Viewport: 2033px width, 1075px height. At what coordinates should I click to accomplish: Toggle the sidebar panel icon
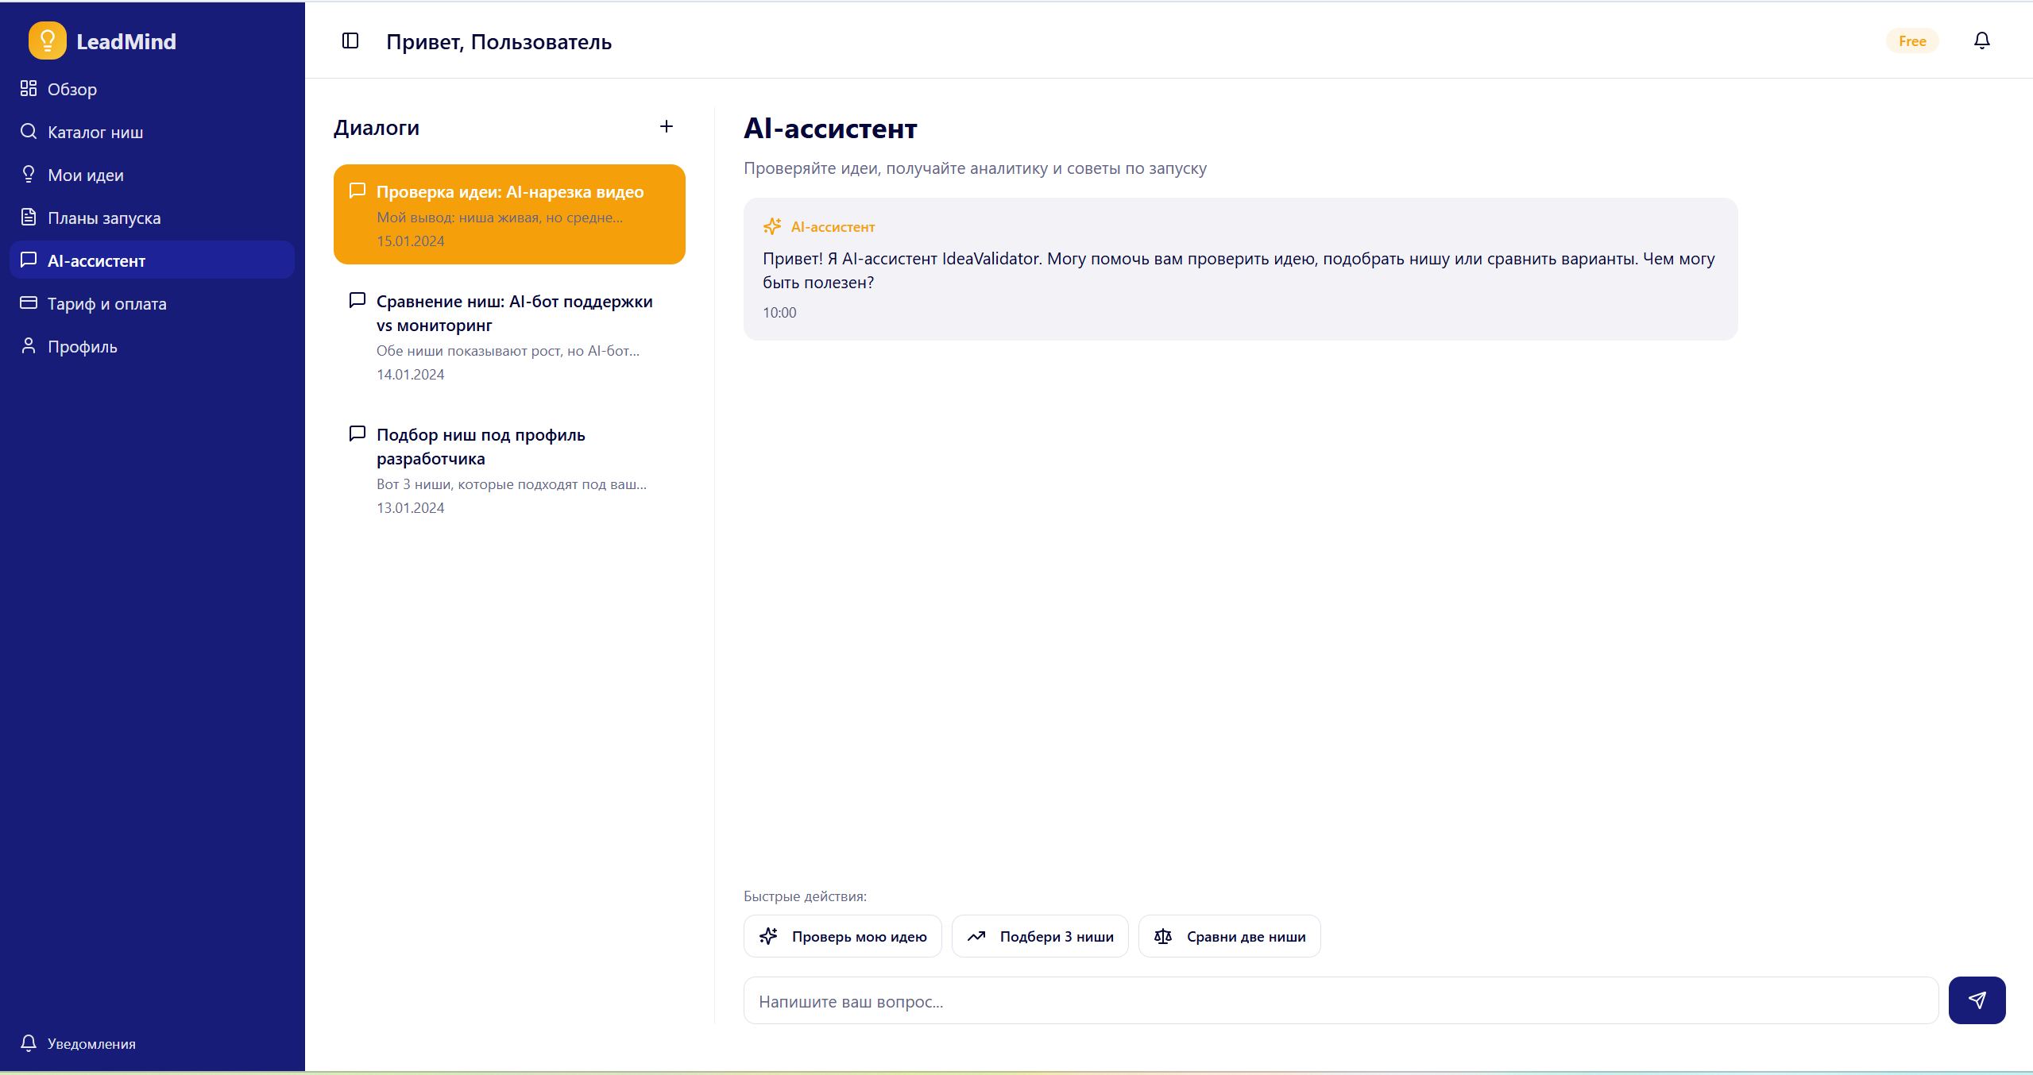click(350, 40)
